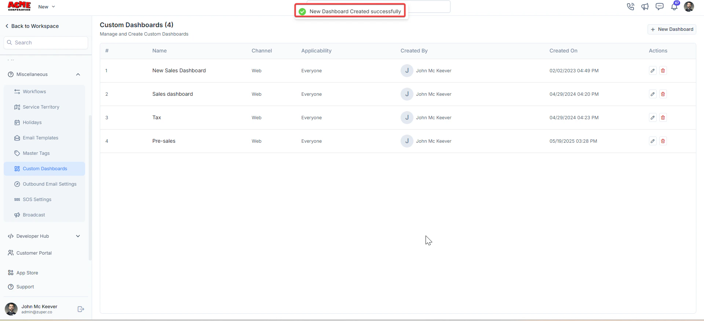
Task: Click the Actions column header
Action: point(658,51)
